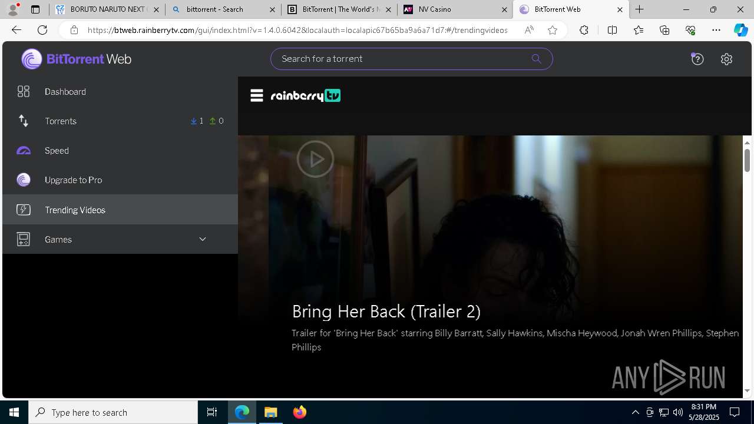Viewport: 754px width, 424px height.
Task: Switch to BitTorrent | The World's tab
Action: tap(339, 9)
